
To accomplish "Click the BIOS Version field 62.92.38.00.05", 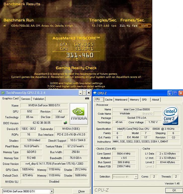I will point(42,123).
